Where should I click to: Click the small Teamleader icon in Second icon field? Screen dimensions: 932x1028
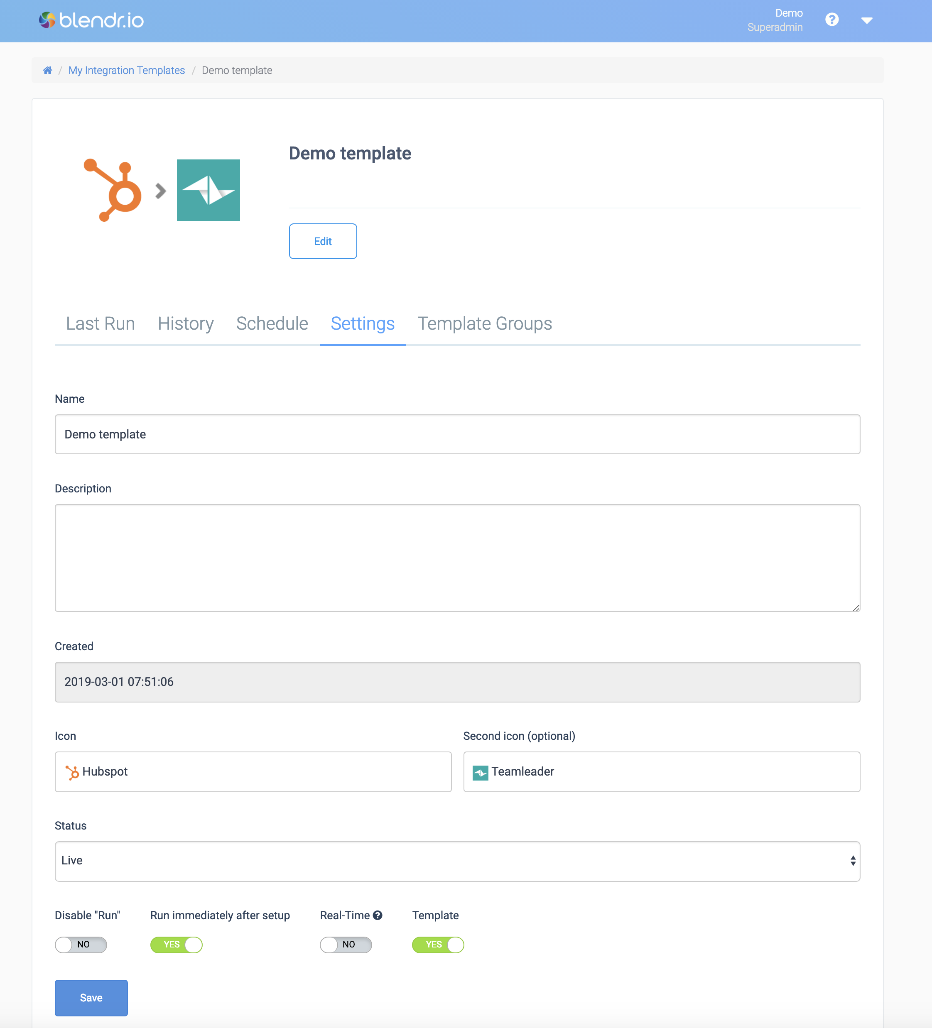pyautogui.click(x=481, y=773)
